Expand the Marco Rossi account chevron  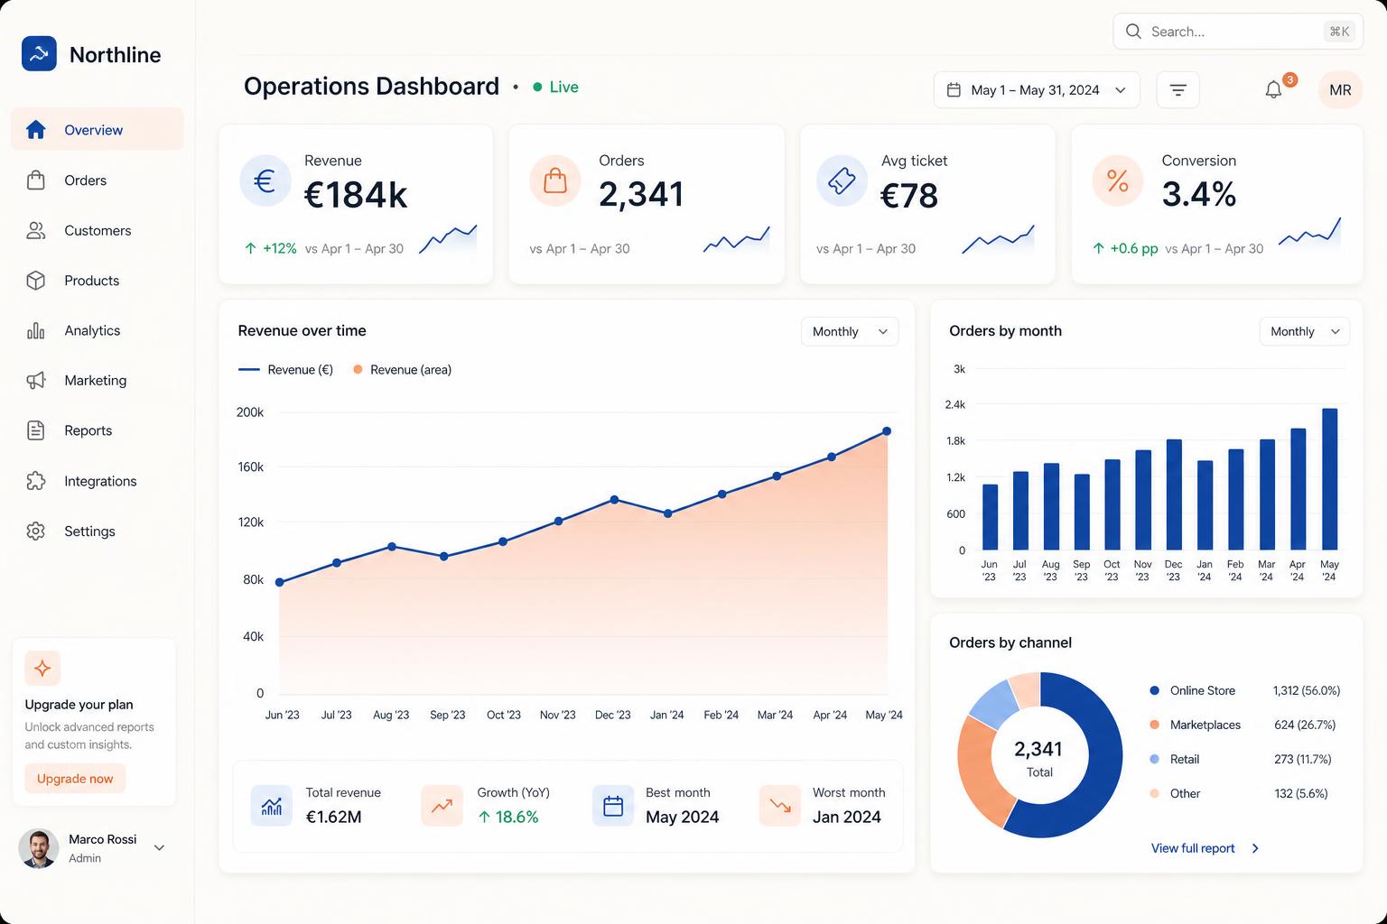click(x=159, y=848)
